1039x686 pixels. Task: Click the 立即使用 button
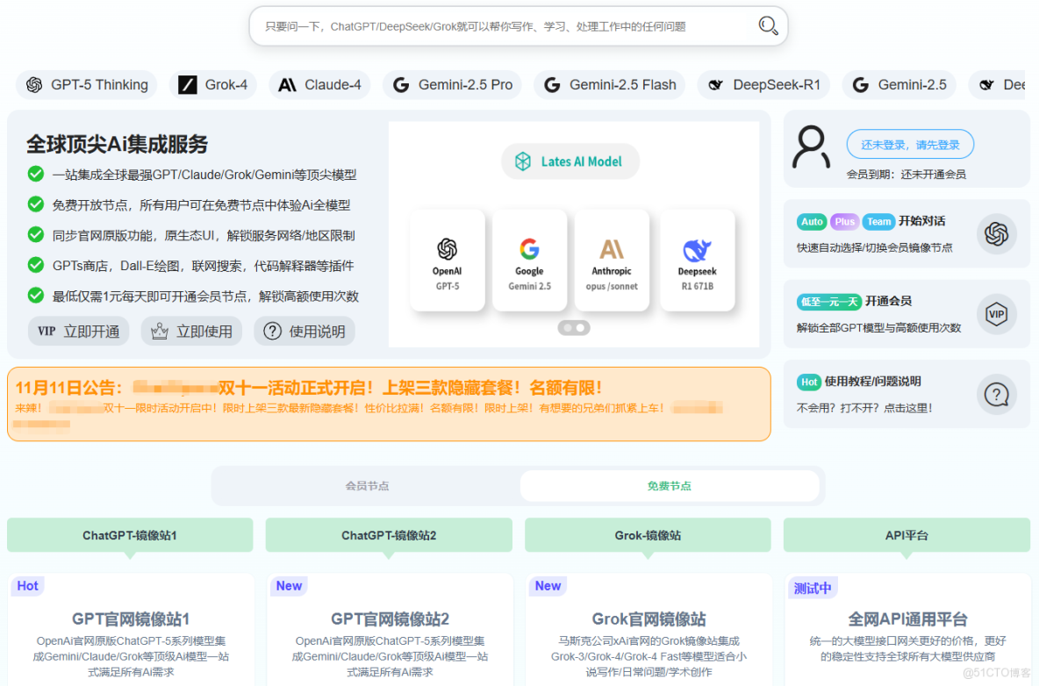pyautogui.click(x=191, y=331)
